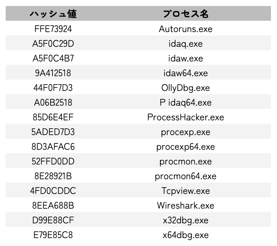Click hash value FFE73924
The width and height of the screenshot is (277, 246).
[x=53, y=29]
